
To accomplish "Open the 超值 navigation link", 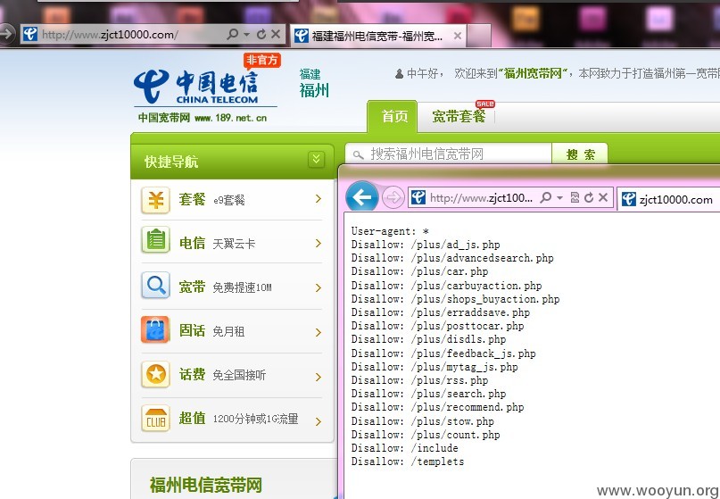I will point(192,418).
